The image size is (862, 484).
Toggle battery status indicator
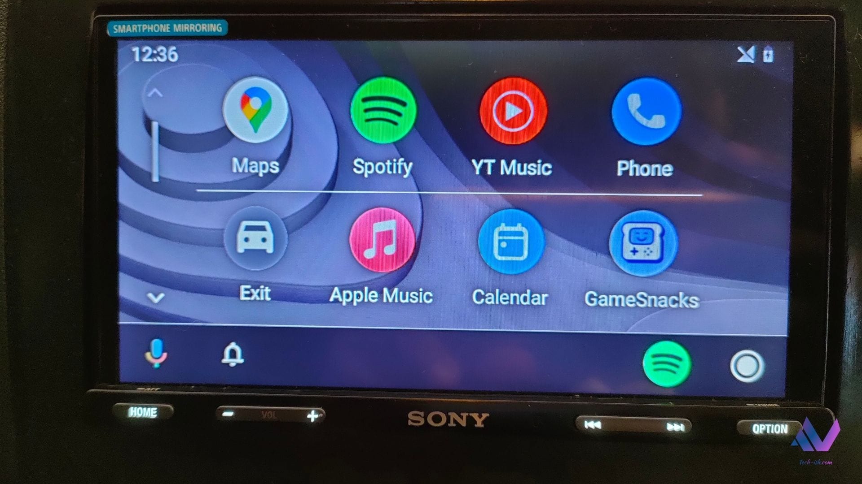point(767,55)
